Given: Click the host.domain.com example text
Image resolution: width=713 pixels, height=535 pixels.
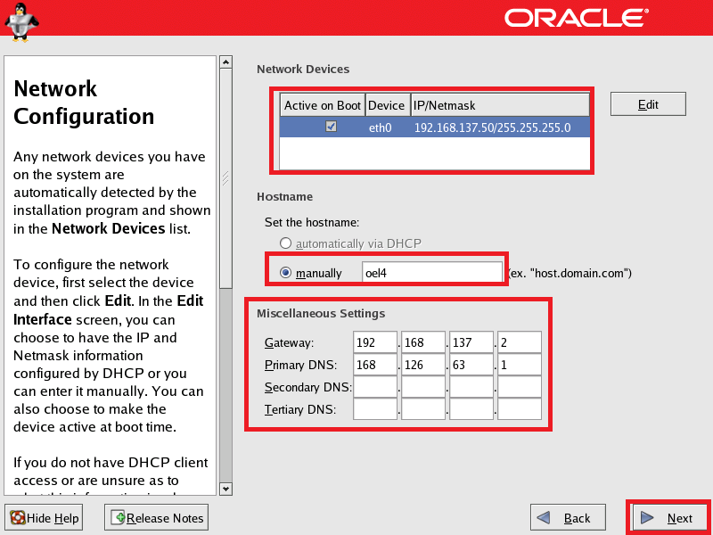Looking at the screenshot, I should tap(570, 273).
